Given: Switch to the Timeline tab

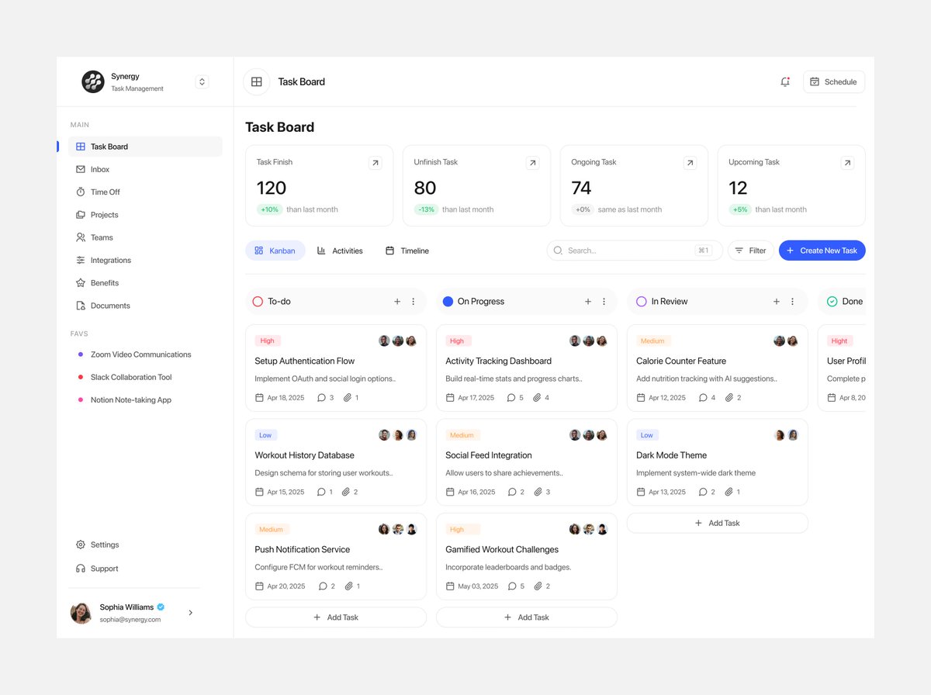Looking at the screenshot, I should (407, 251).
